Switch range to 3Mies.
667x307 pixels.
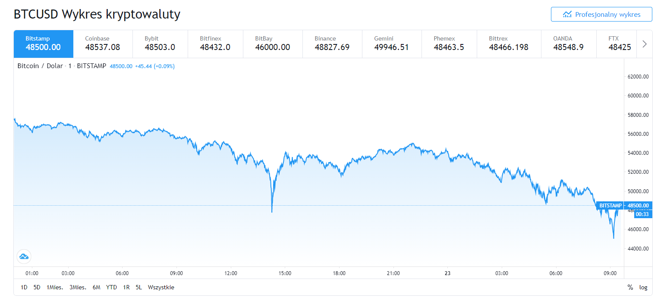click(x=78, y=287)
